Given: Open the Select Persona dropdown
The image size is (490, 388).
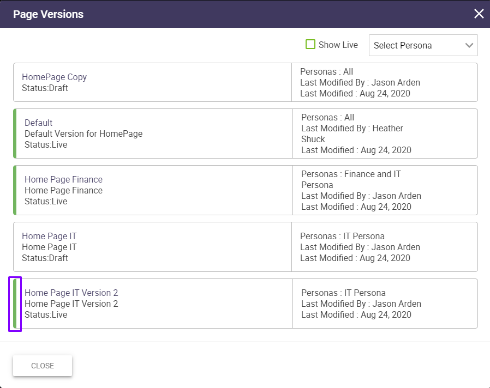Looking at the screenshot, I should coord(423,45).
